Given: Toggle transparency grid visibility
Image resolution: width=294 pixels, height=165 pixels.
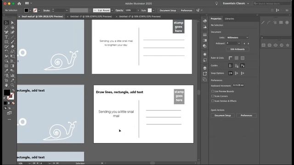Looking at the screenshot, I should pos(243,58).
